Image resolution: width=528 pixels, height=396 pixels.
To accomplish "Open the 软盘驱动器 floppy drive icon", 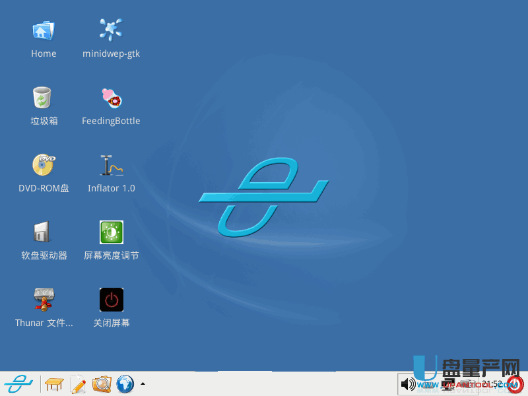I will [44, 232].
